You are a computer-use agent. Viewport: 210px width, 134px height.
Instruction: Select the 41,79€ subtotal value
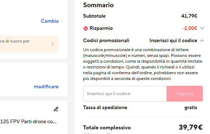point(189,16)
